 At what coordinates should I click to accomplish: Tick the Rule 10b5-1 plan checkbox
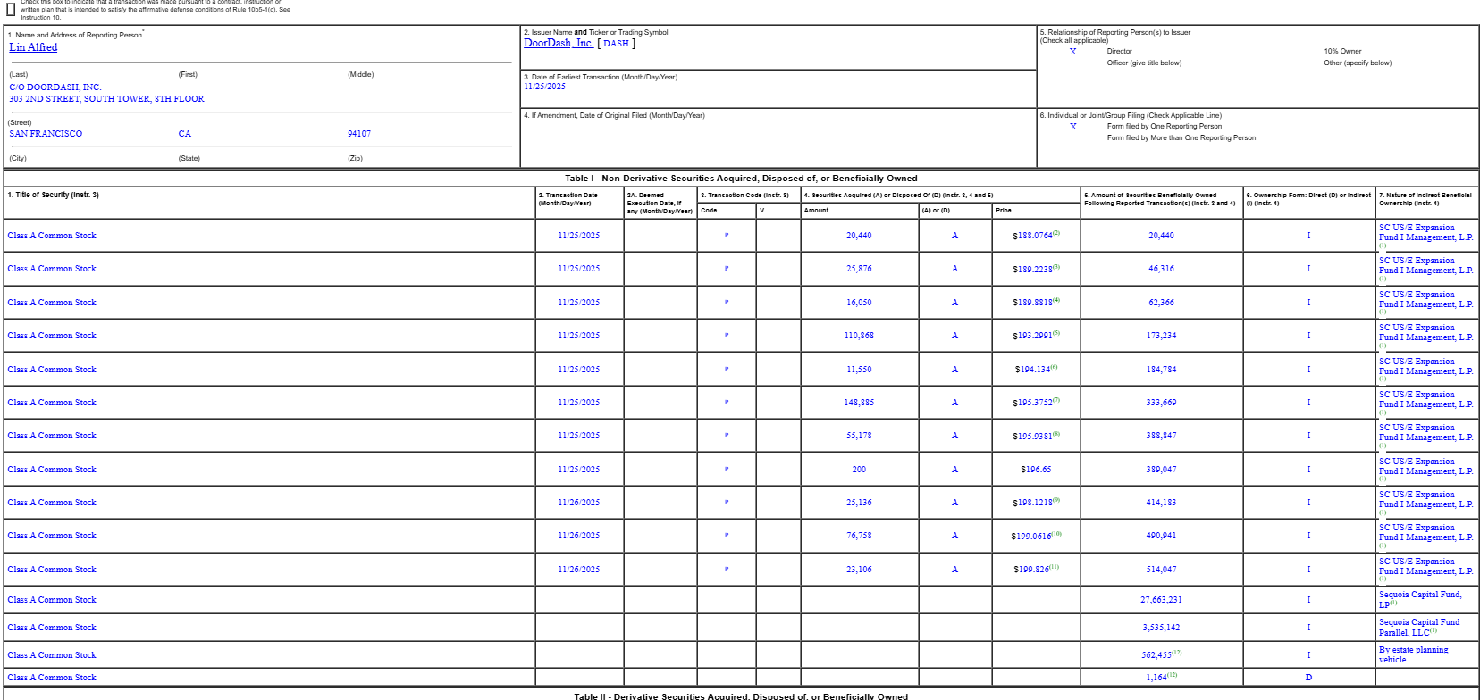pyautogui.click(x=11, y=10)
